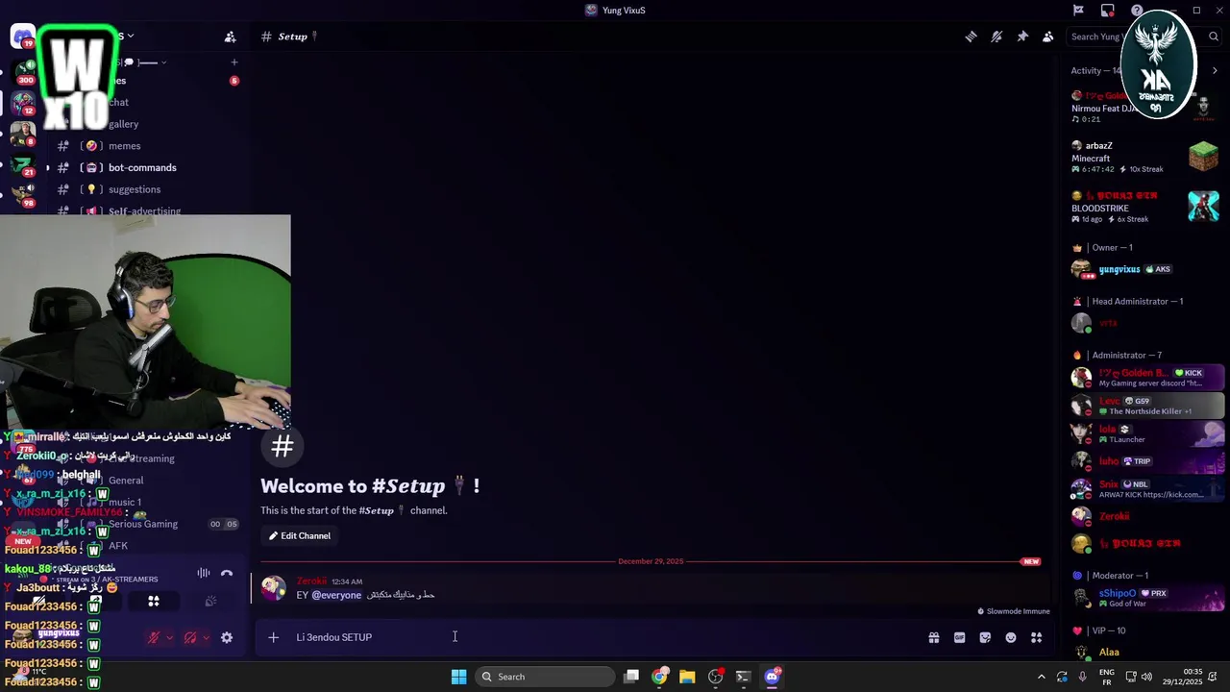Show Pinned Messages
1230x692 pixels.
pyautogui.click(x=1022, y=37)
